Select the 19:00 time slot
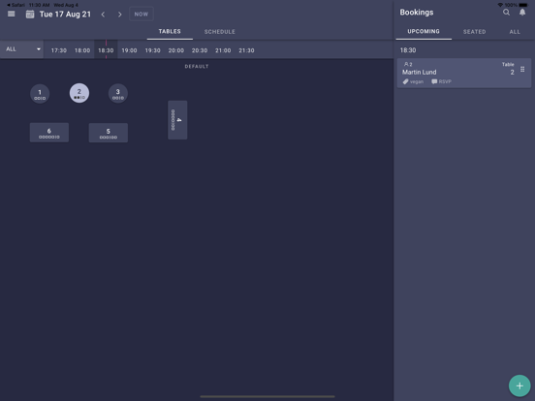This screenshot has height=401, width=535. coord(129,50)
